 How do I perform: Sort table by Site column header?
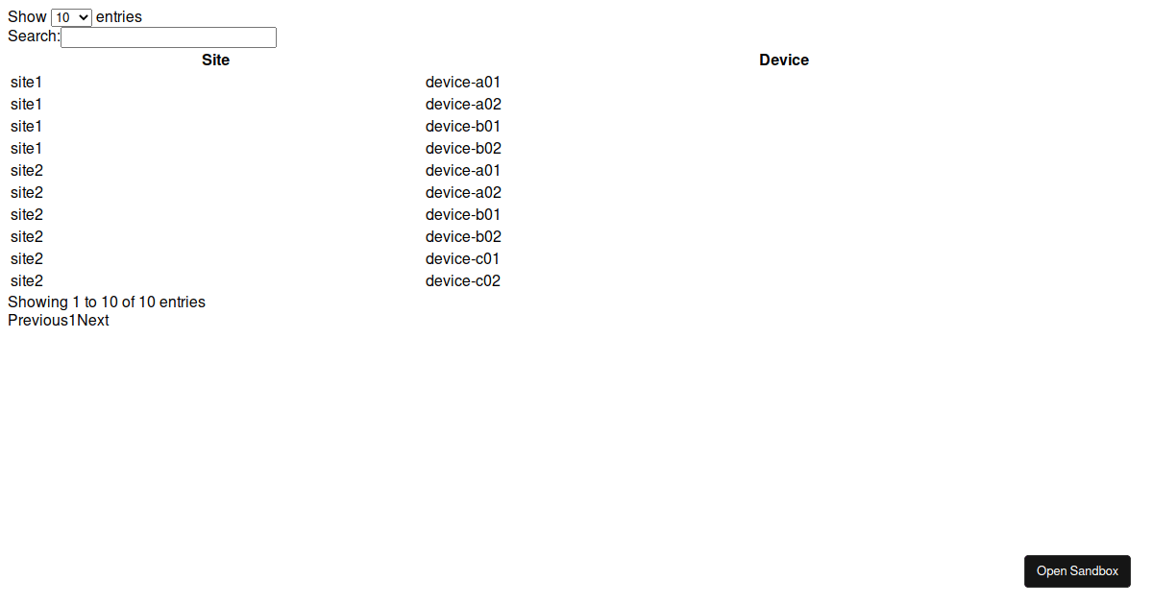[215, 60]
